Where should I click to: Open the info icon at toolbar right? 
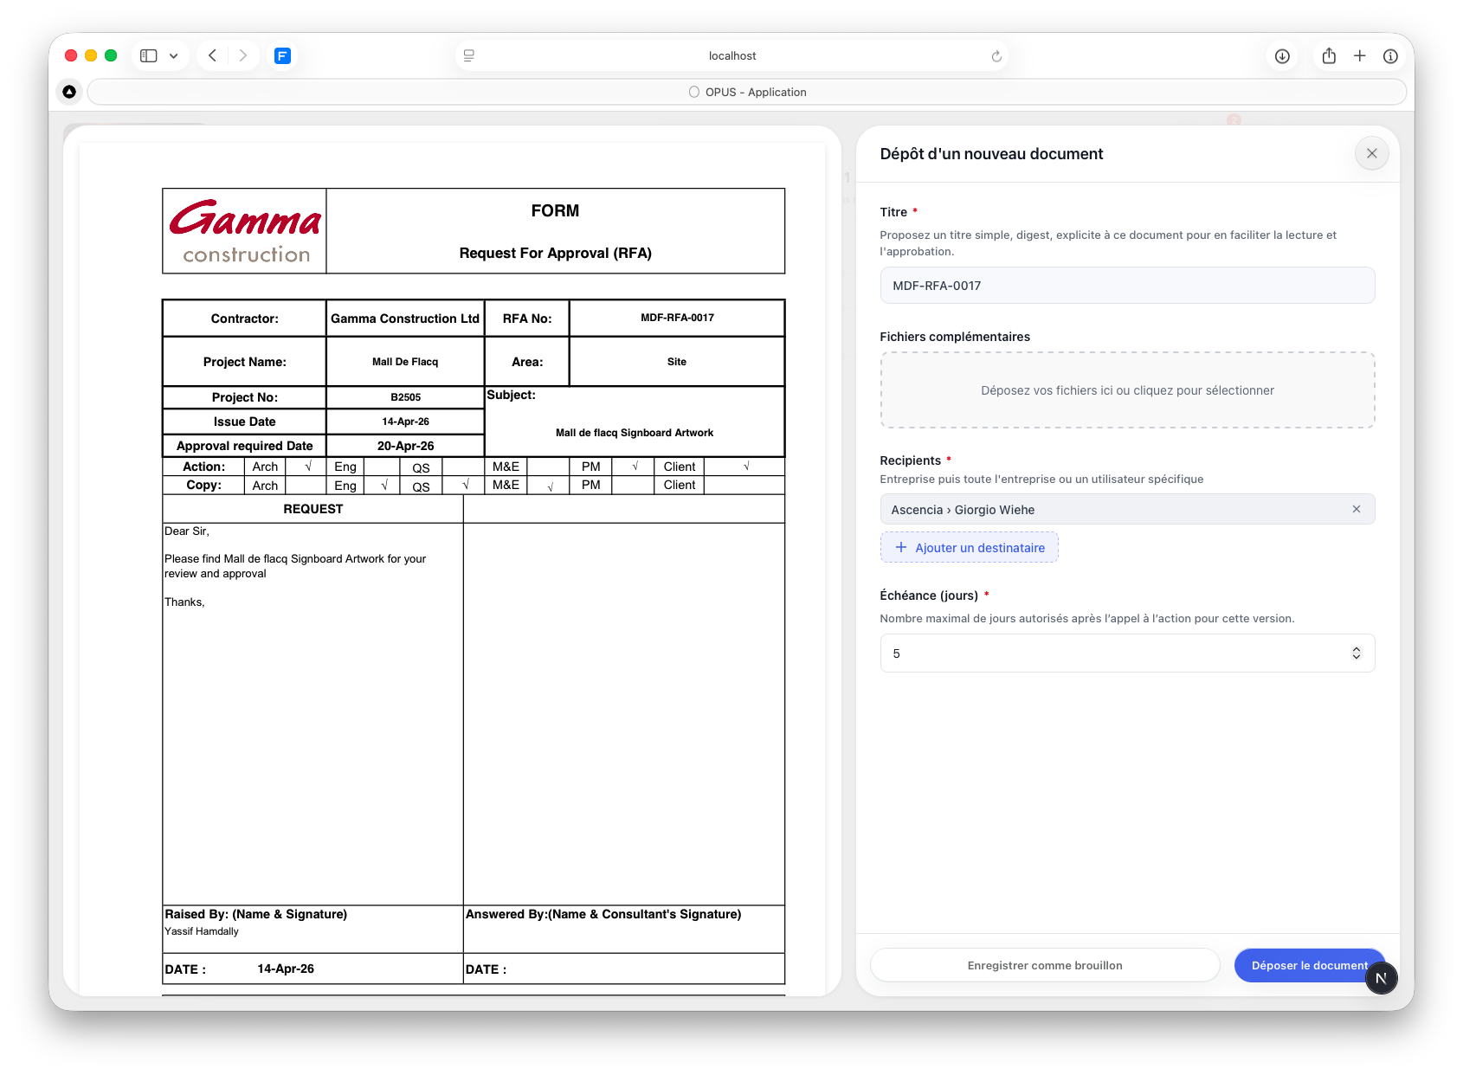(1390, 56)
